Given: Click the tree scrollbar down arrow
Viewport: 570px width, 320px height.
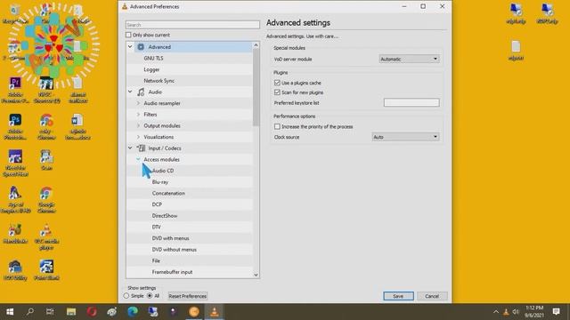Looking at the screenshot, I should tap(256, 275).
